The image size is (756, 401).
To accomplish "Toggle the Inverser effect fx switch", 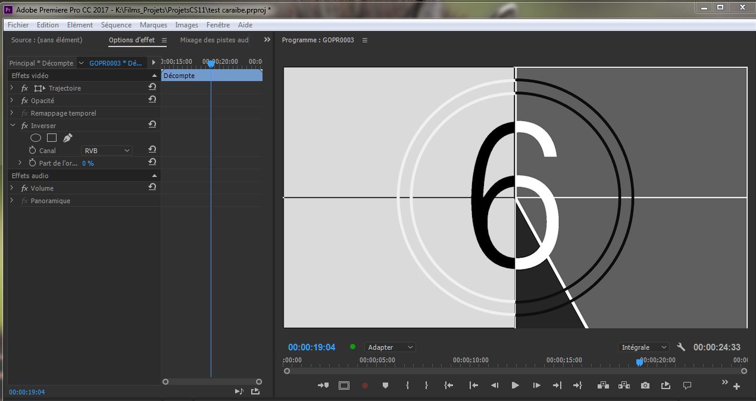I will (24, 126).
